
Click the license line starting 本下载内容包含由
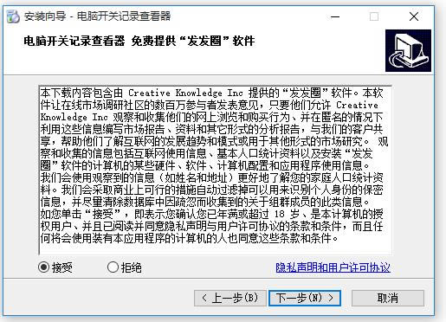pyautogui.click(x=211, y=93)
